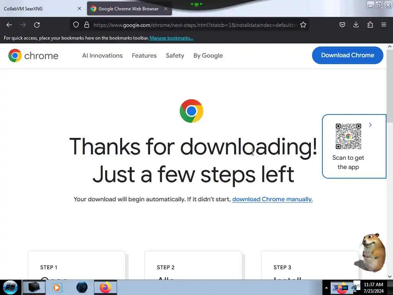Viewport: 393px width, 295px height.
Task: Click the STEP 3 card
Action: [x=310, y=265]
